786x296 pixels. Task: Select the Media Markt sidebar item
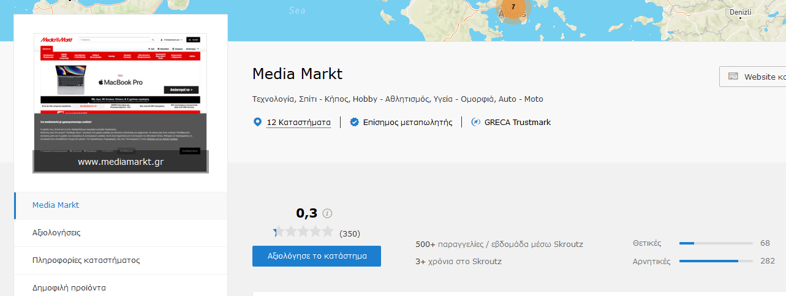121,205
